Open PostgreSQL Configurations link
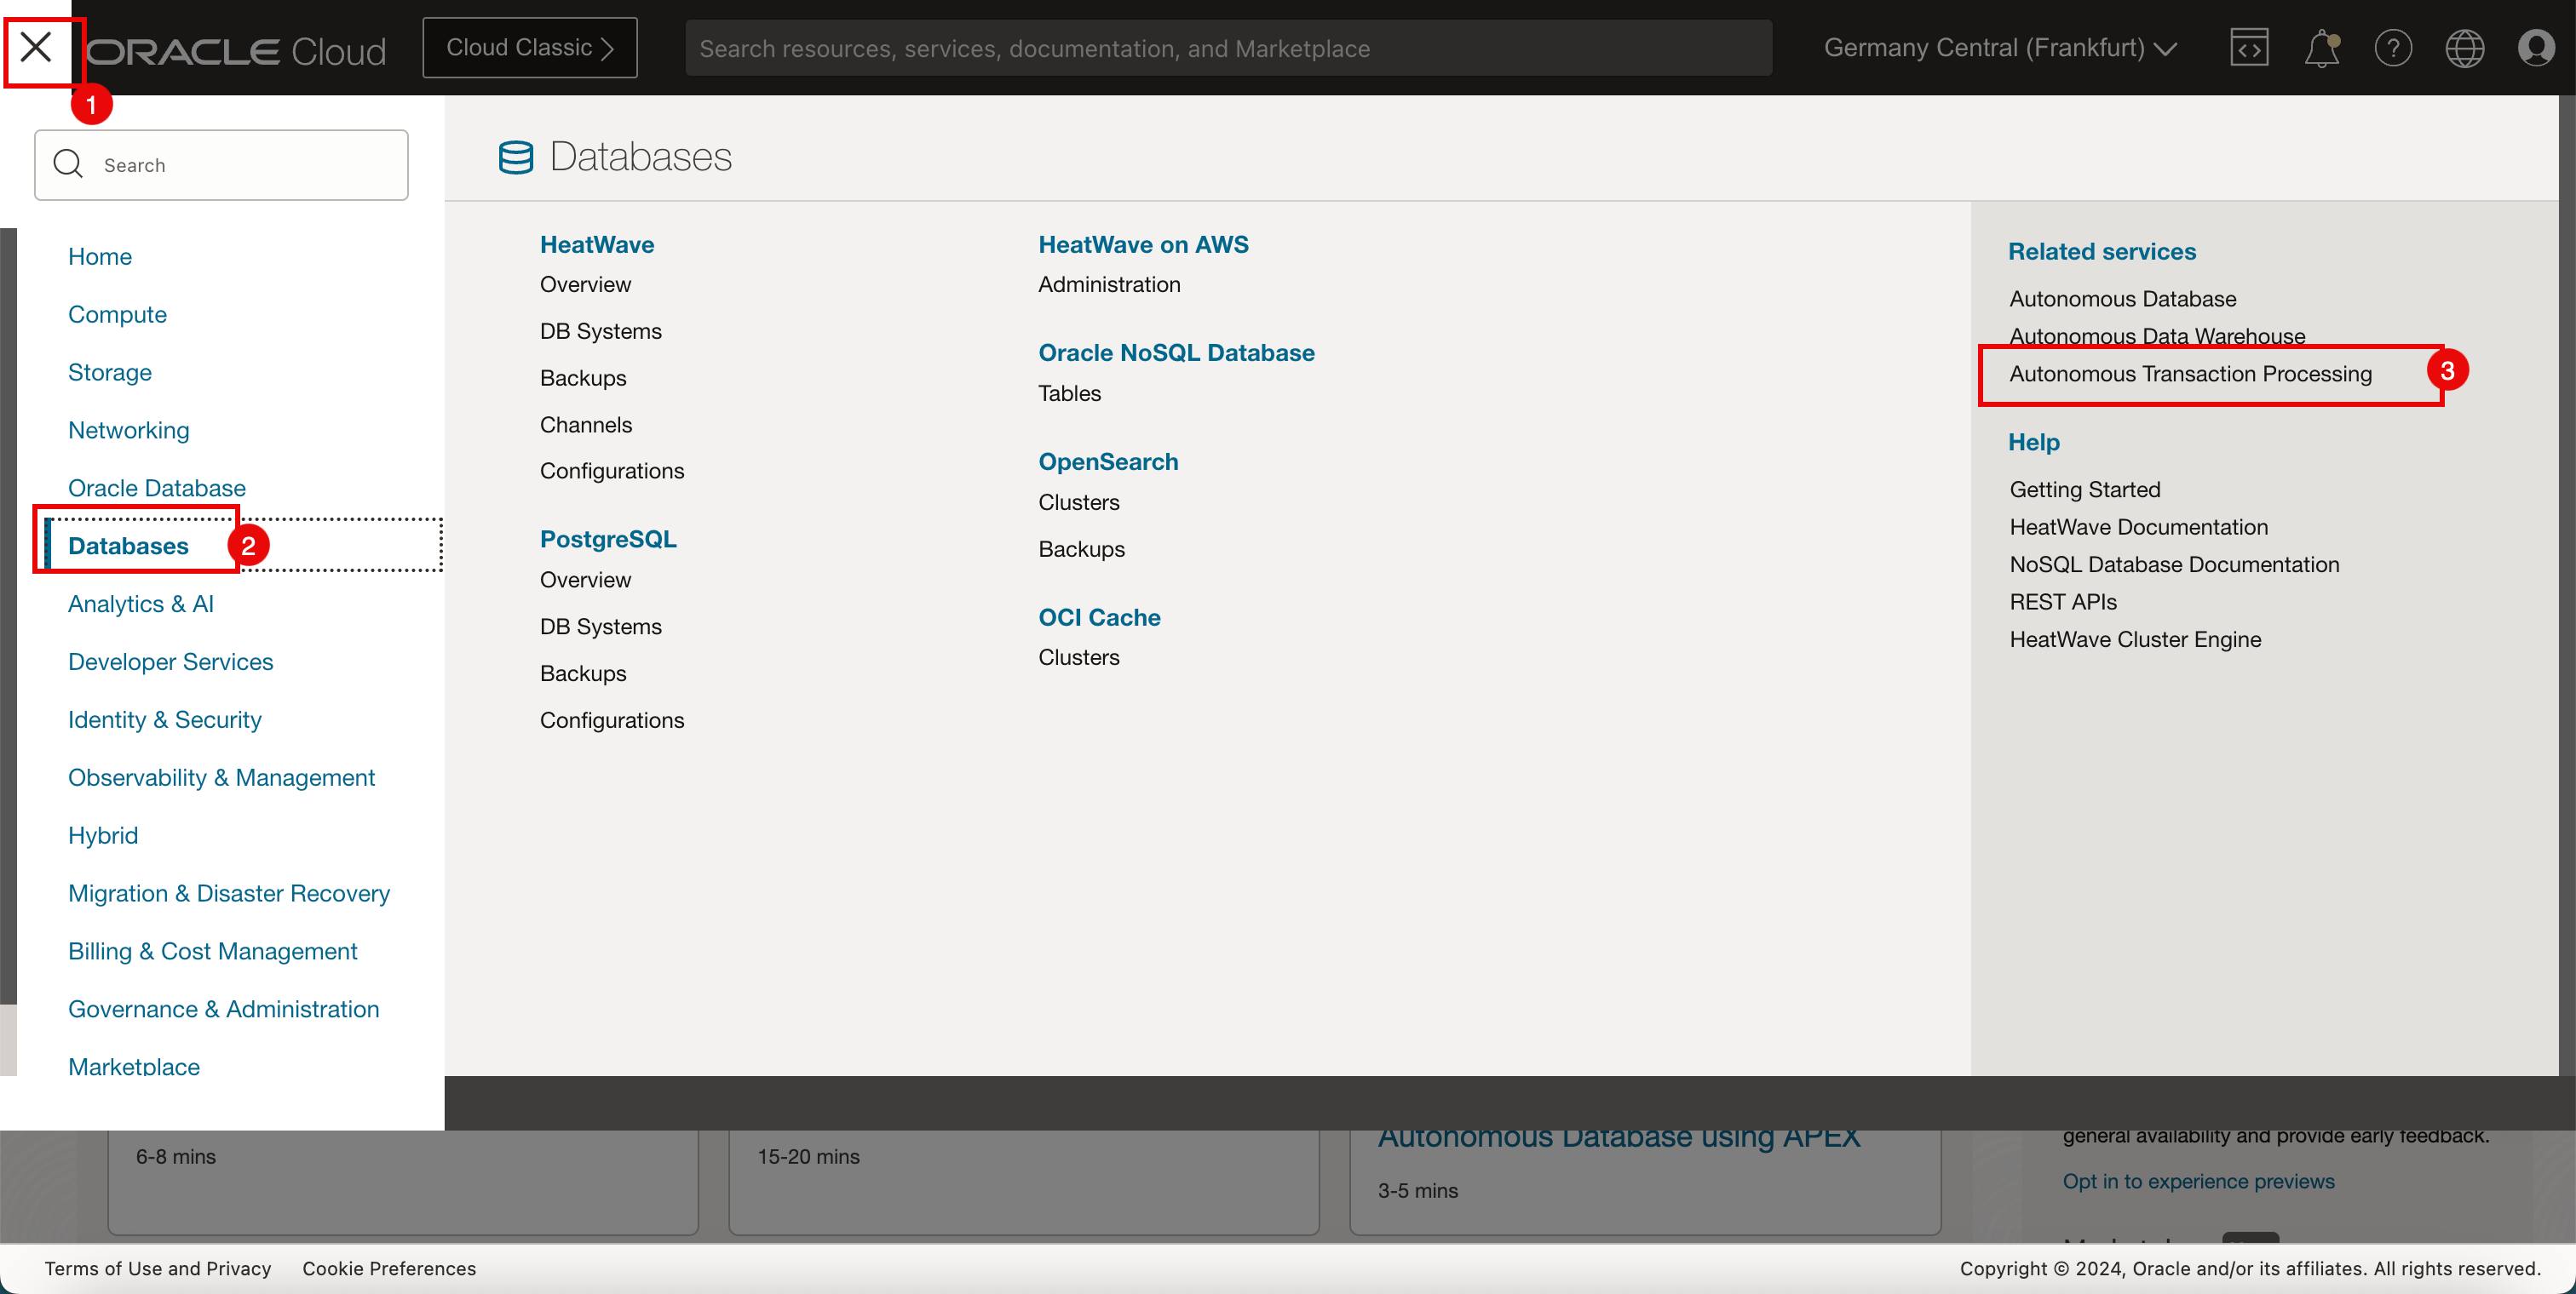 pos(611,719)
